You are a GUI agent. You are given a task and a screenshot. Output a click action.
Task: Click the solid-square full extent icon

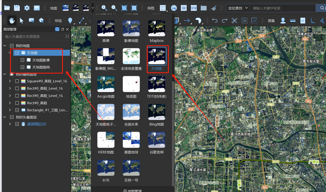(x=134, y=8)
